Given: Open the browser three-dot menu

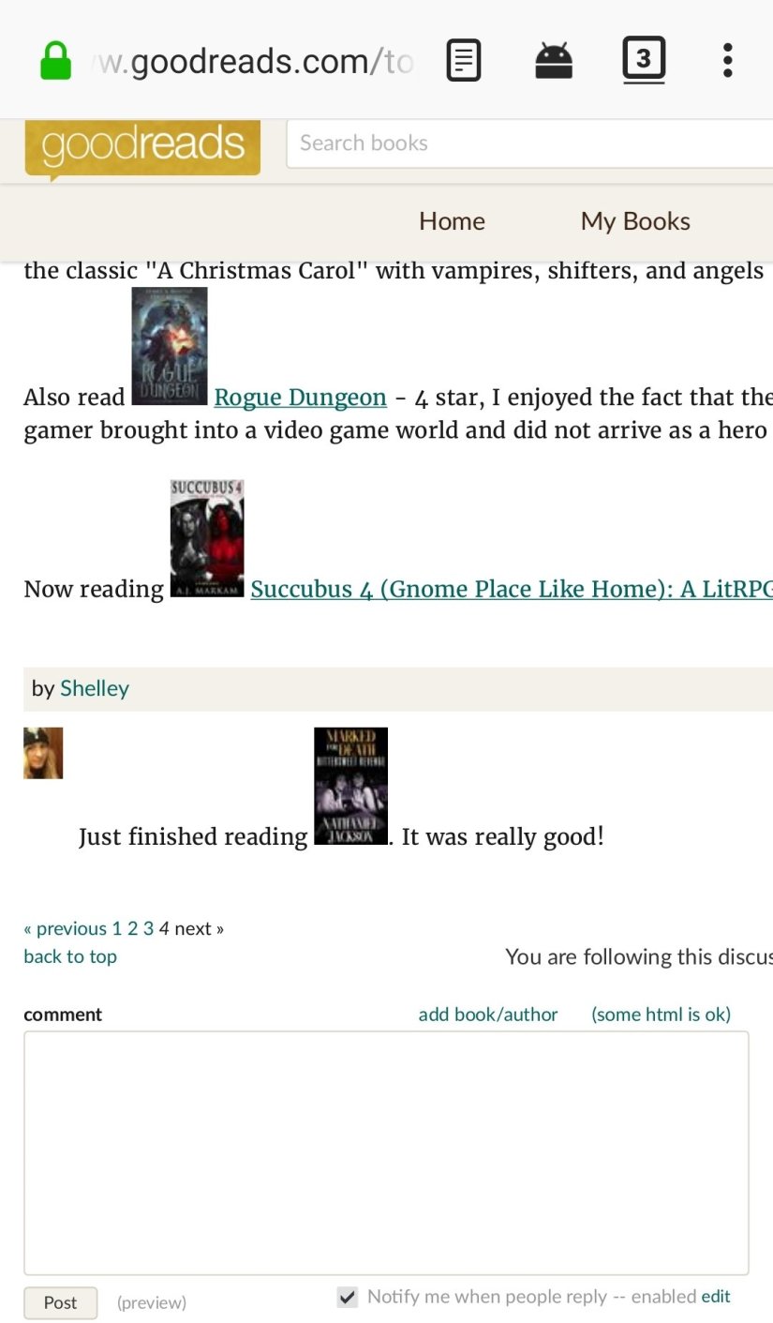Looking at the screenshot, I should [x=727, y=60].
